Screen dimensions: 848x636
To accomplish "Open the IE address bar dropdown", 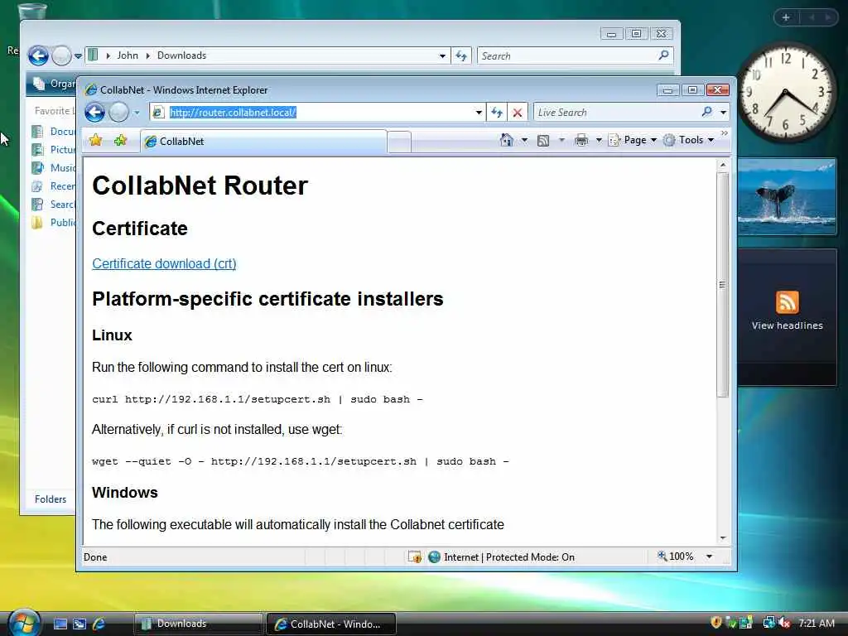I will (479, 113).
